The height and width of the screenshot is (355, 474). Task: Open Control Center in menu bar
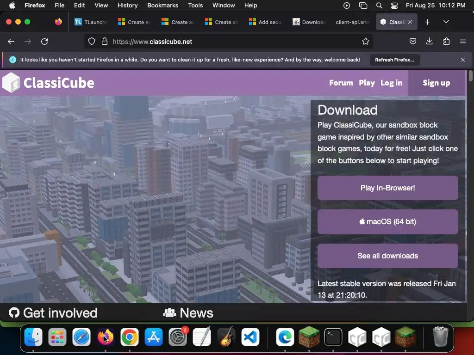click(x=394, y=5)
